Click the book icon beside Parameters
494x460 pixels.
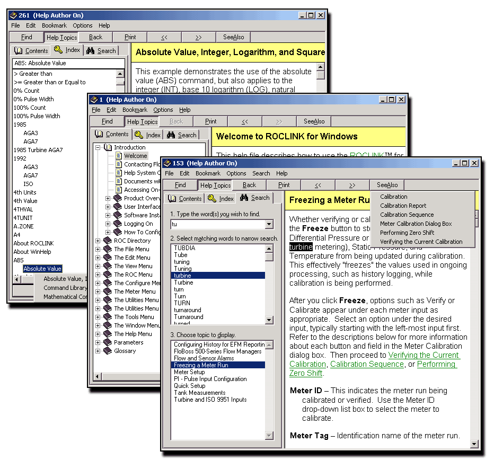108,342
